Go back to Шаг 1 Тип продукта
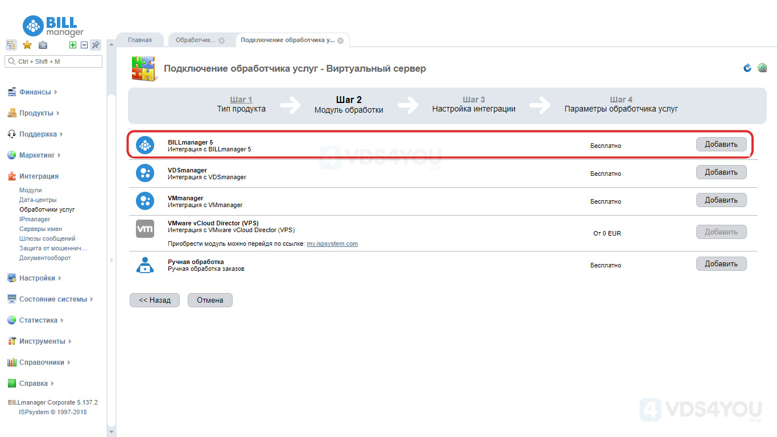777x437 pixels. pos(241,104)
